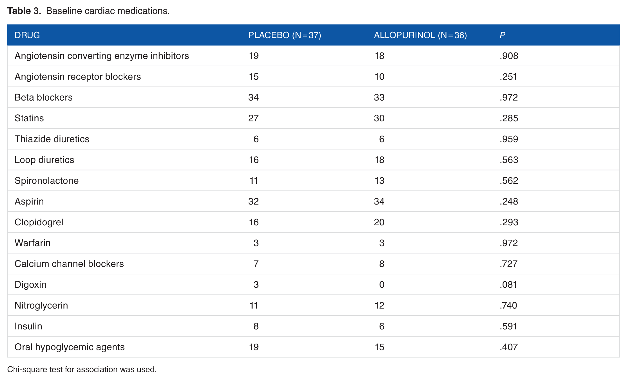This screenshot has height=381, width=627.
Task: Select the Statins row label
Action: 29,118
